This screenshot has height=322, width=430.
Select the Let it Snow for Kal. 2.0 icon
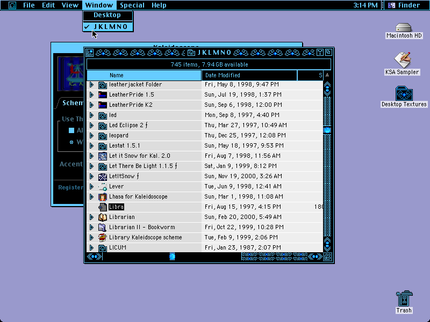[x=102, y=156]
